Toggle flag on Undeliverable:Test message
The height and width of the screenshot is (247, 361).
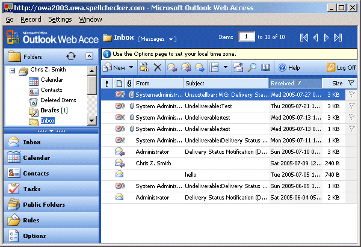click(x=351, y=106)
